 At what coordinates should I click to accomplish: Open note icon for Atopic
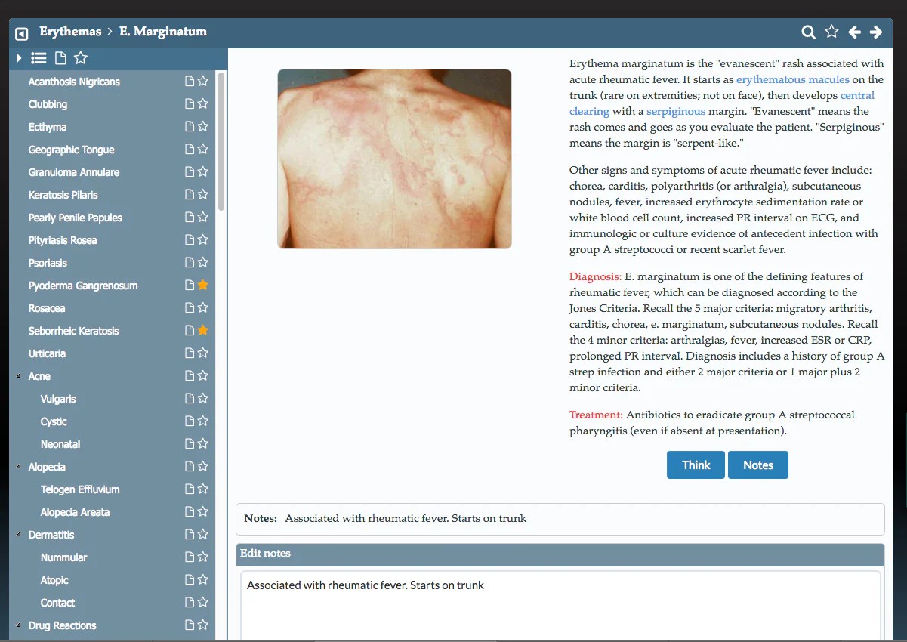[190, 580]
